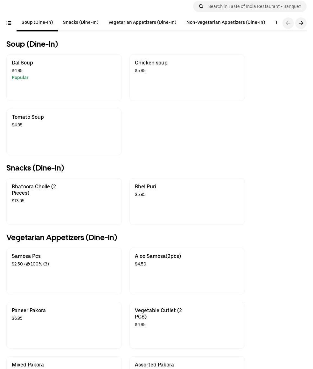Image resolution: width=313 pixels, height=369 pixels.
Task: Open the menu categories list icon
Action: (x=9, y=23)
